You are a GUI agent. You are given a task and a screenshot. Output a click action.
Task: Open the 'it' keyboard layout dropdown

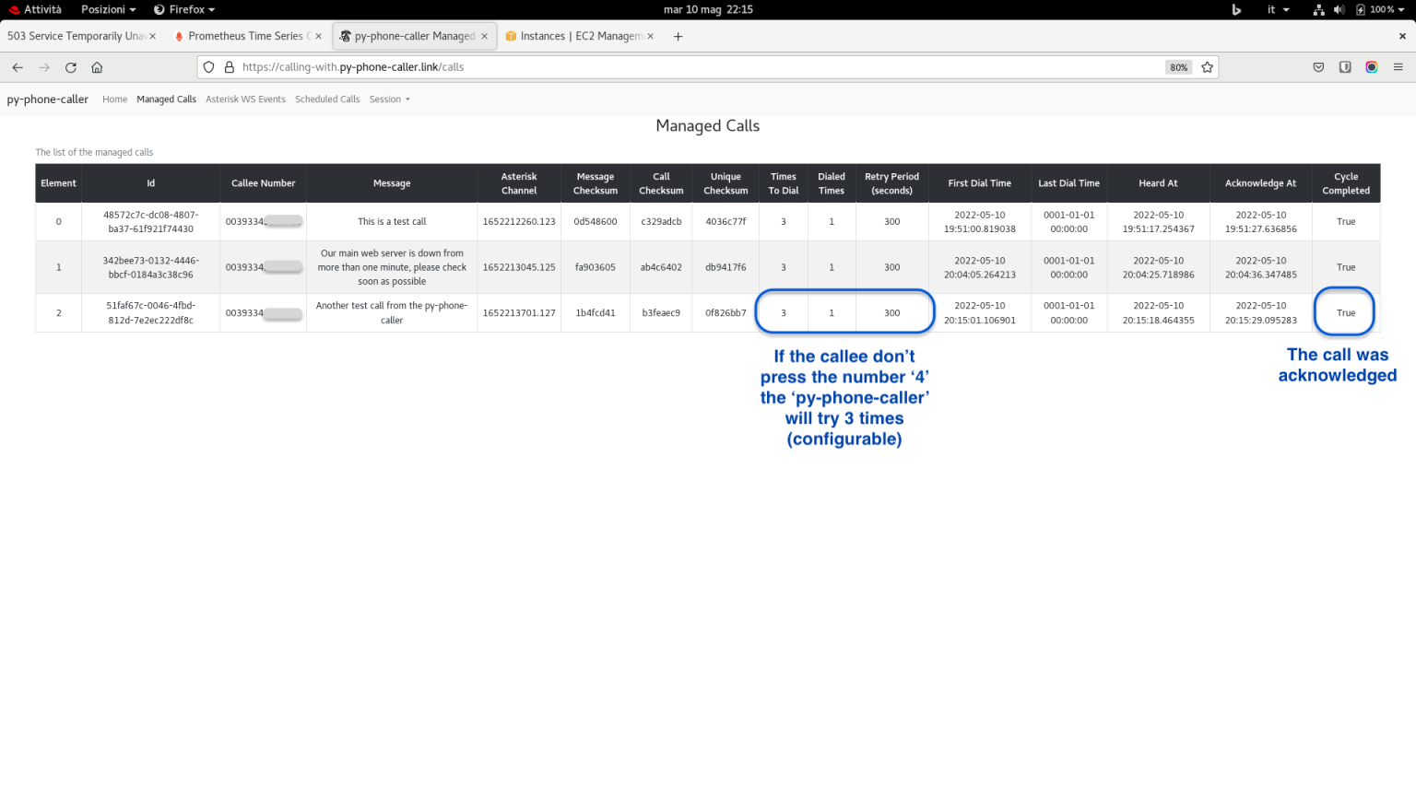(1278, 9)
